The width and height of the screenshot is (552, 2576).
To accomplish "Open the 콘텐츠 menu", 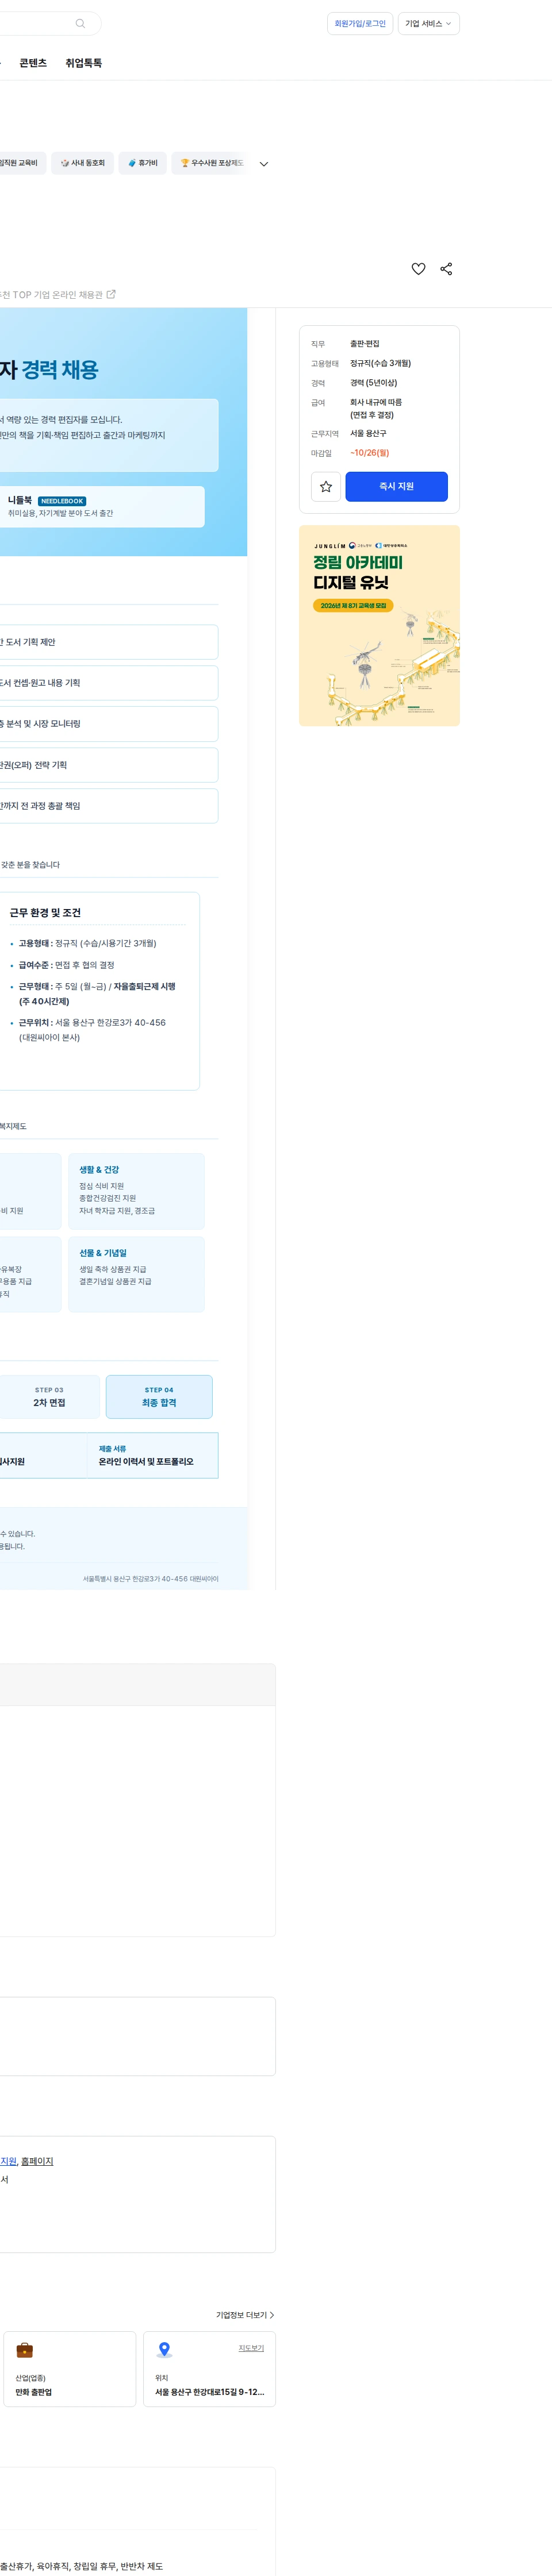I will (x=33, y=63).
